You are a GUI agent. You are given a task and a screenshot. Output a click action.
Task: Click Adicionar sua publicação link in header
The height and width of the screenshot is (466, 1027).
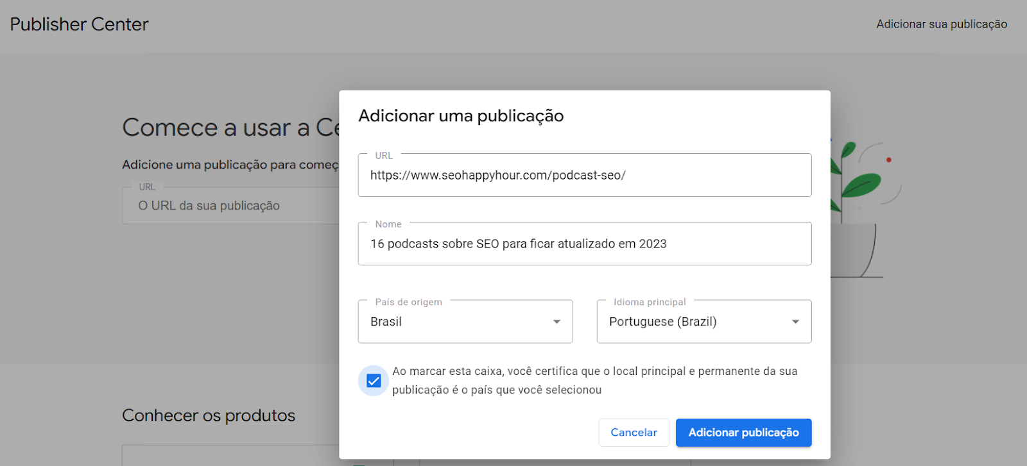click(942, 24)
